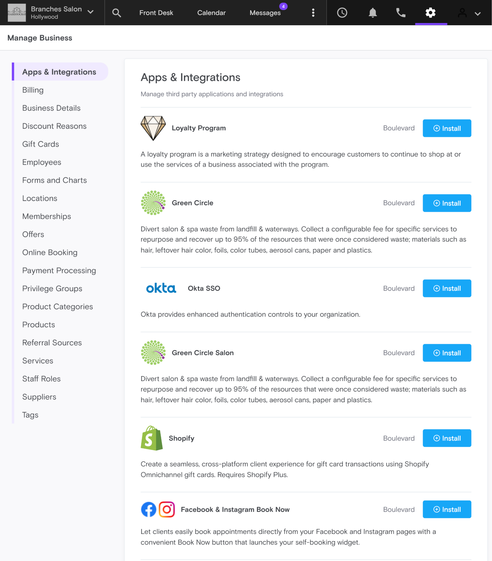Click the Loyalty Program diamond icon
The height and width of the screenshot is (561, 492).
tap(153, 128)
